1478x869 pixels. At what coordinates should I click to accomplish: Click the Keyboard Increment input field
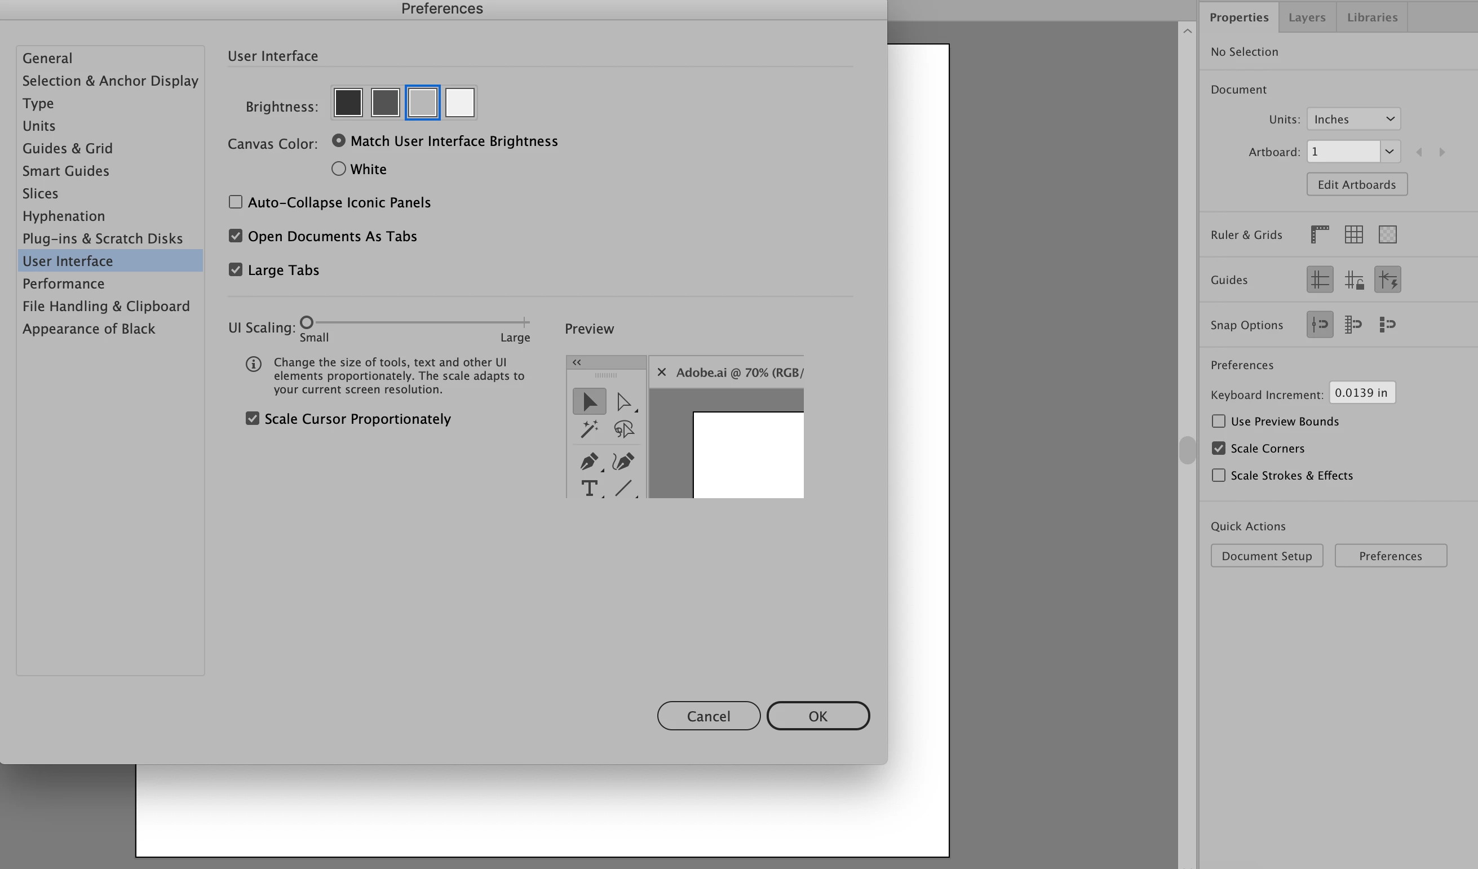(x=1361, y=393)
